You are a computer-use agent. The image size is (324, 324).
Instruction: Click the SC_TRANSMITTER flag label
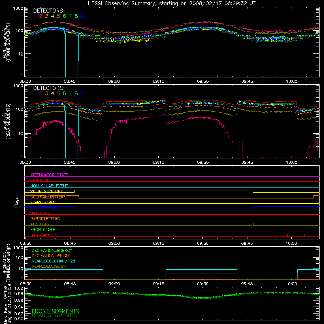point(48,197)
